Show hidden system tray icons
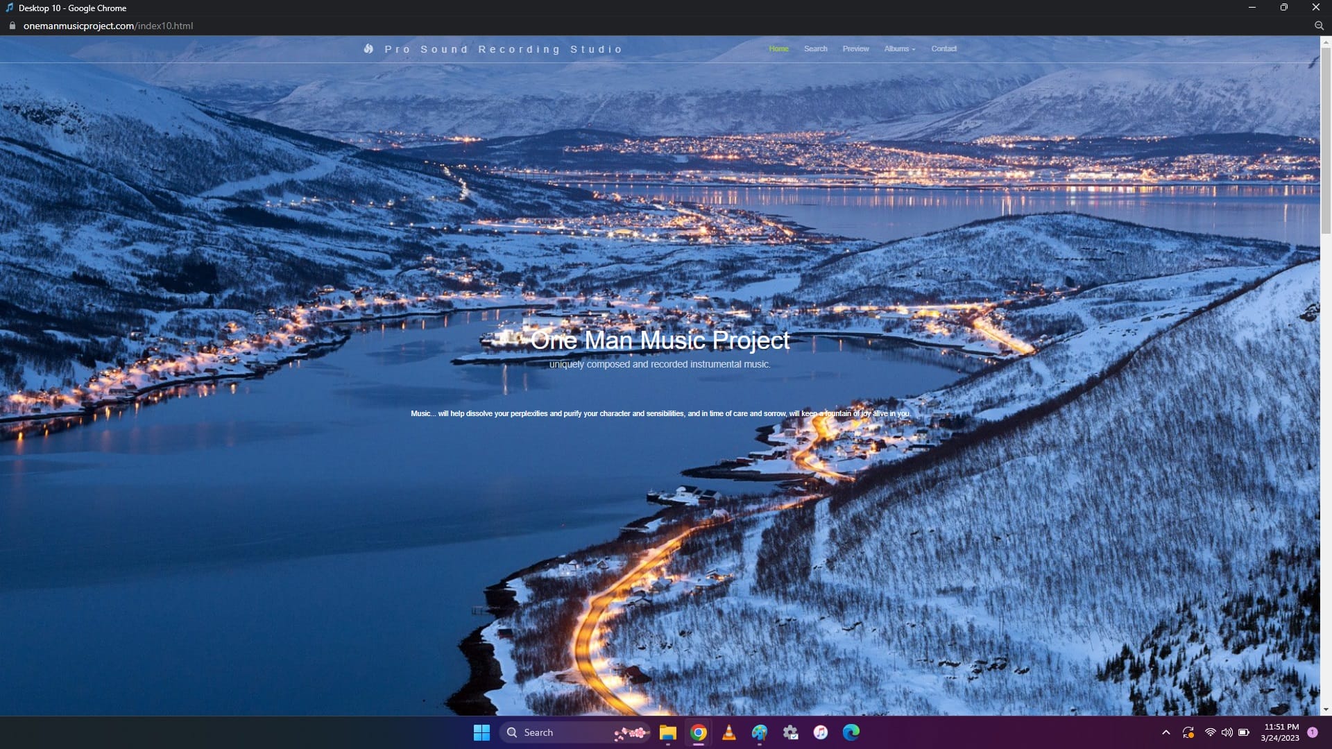The height and width of the screenshot is (749, 1332). [1165, 732]
